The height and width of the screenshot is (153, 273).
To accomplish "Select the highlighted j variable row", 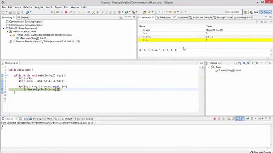I will click(205, 40).
